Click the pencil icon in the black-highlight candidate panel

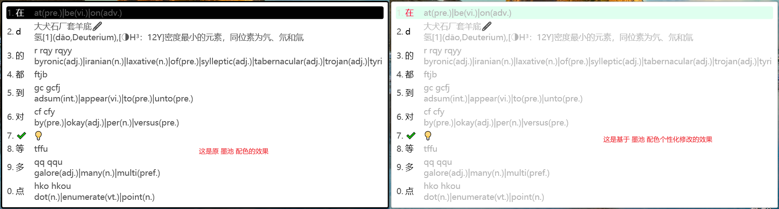click(x=97, y=26)
